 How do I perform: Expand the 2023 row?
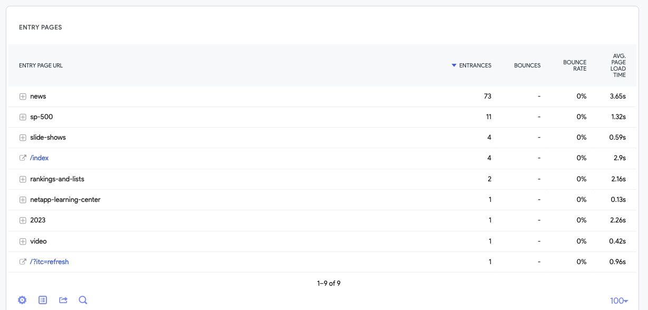[x=23, y=220]
